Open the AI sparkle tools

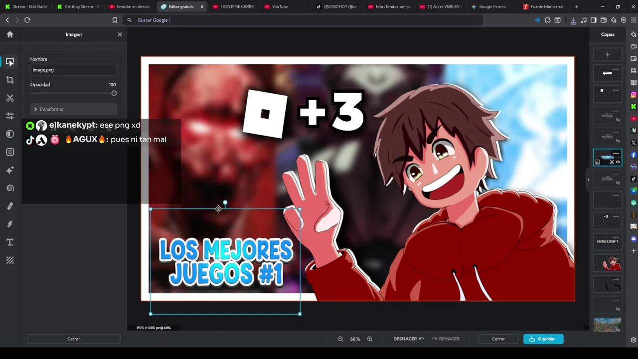coord(10,170)
